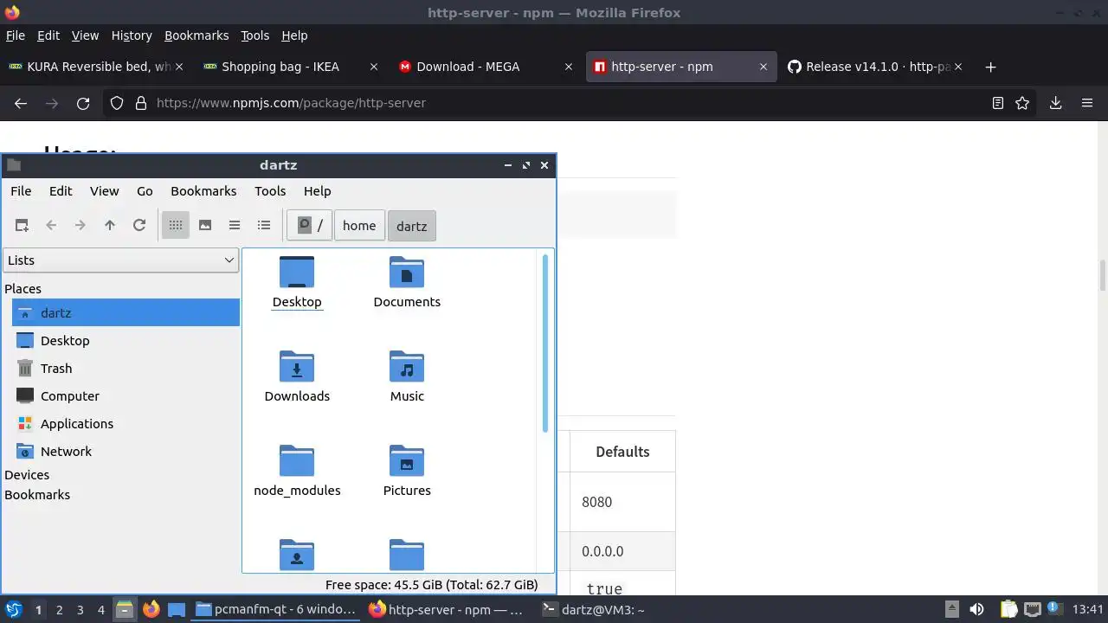Select the node_modules folder
The height and width of the screenshot is (623, 1108).
[297, 472]
